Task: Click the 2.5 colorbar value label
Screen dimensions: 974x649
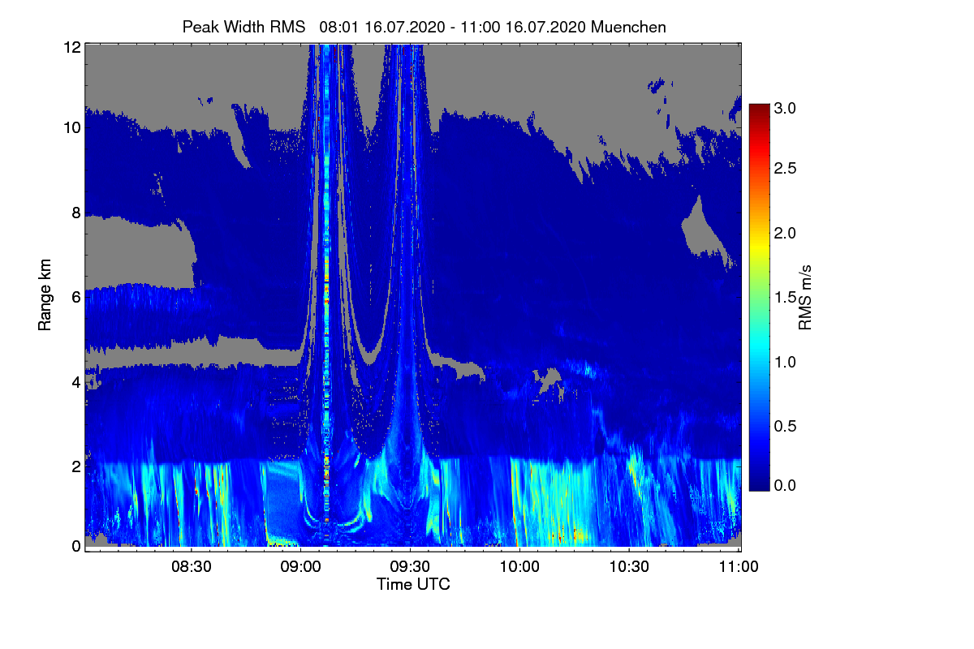Action: (787, 168)
